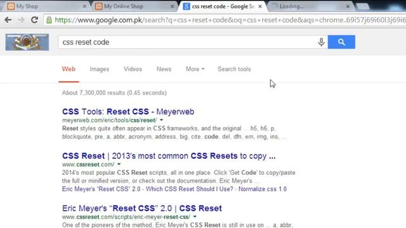Open CSS Tools: Reset CSS - Meyerweb result
This screenshot has width=406, height=228.
[128, 111]
